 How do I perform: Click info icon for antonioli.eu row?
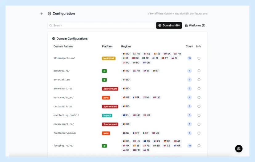[x=199, y=80]
